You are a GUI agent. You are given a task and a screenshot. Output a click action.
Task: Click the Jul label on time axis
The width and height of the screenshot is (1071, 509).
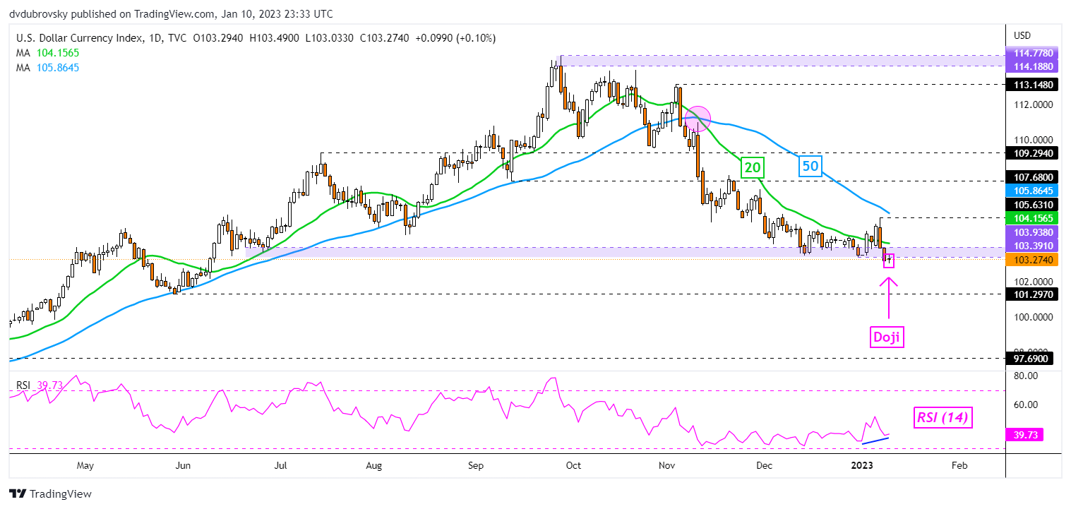281,465
